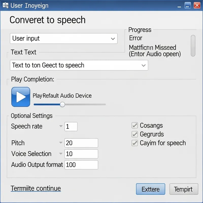
Task: Expand the Pitch dropdown arrow
Action: [x=61, y=143]
